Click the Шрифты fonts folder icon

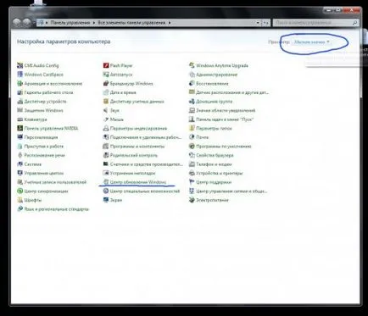[20, 200]
